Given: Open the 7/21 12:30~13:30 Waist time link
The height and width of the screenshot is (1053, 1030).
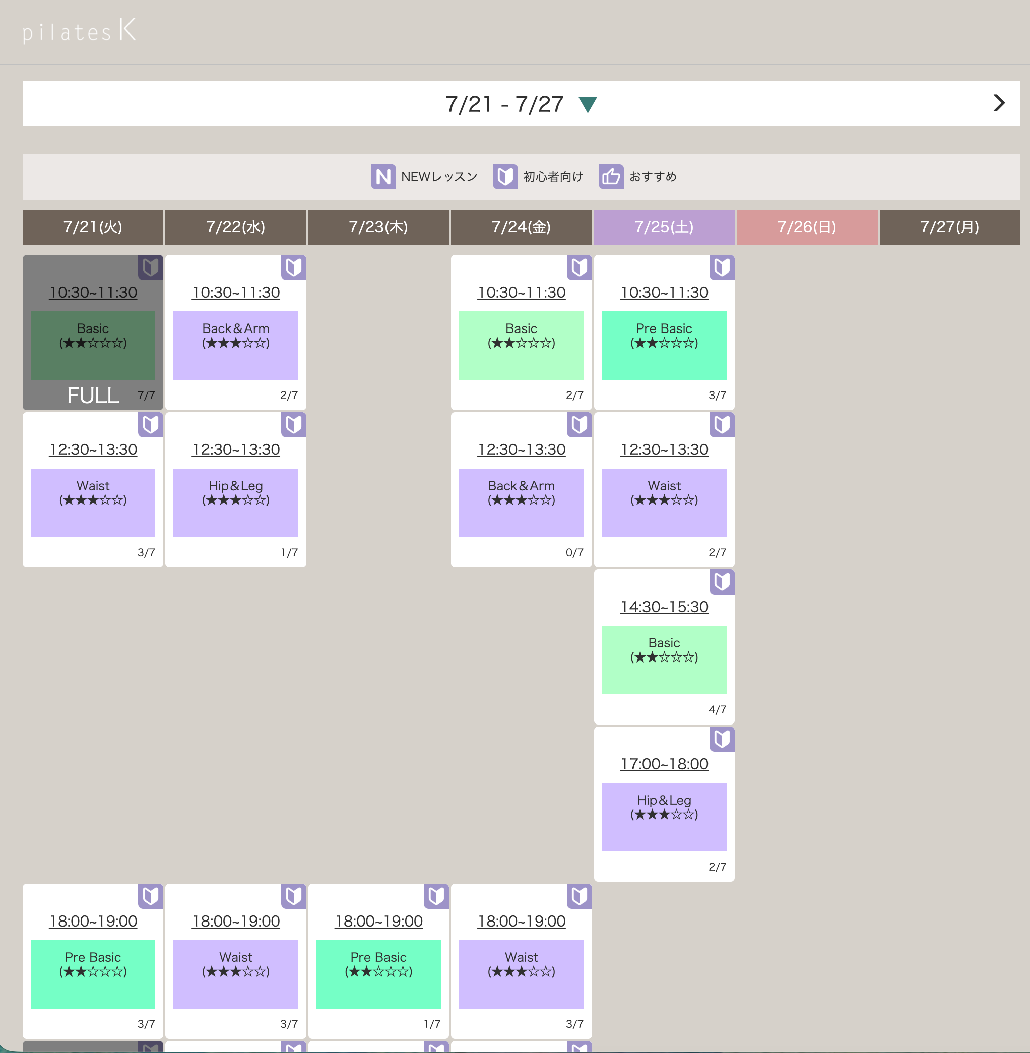Looking at the screenshot, I should (93, 449).
